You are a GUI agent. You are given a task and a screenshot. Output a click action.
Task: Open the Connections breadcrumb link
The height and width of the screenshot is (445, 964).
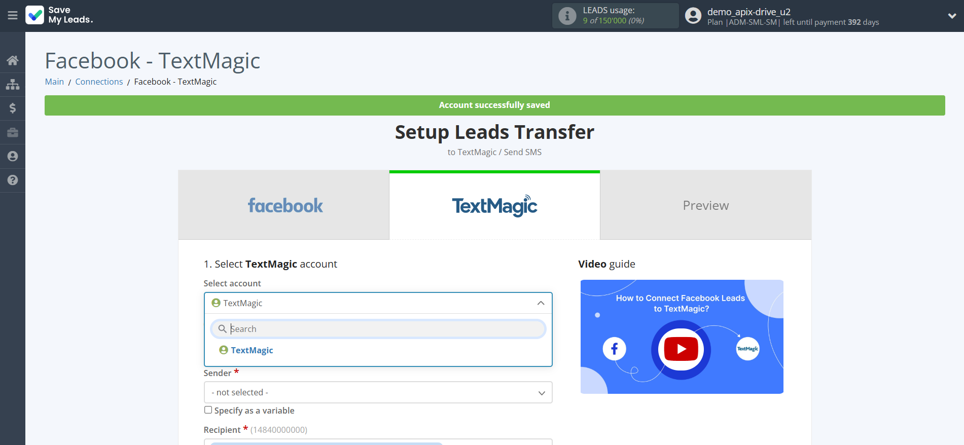(99, 82)
